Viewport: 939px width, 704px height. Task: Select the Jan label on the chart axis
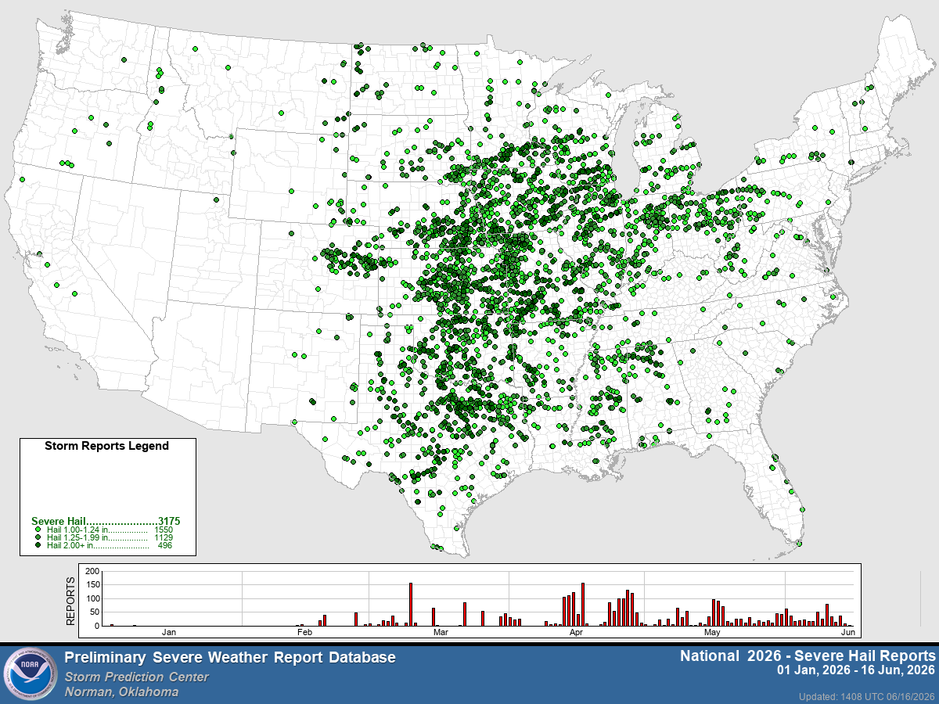(x=168, y=631)
